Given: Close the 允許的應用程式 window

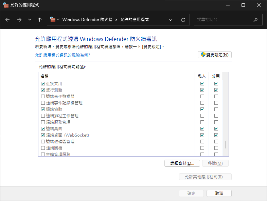Looking at the screenshot, I should (259, 5).
